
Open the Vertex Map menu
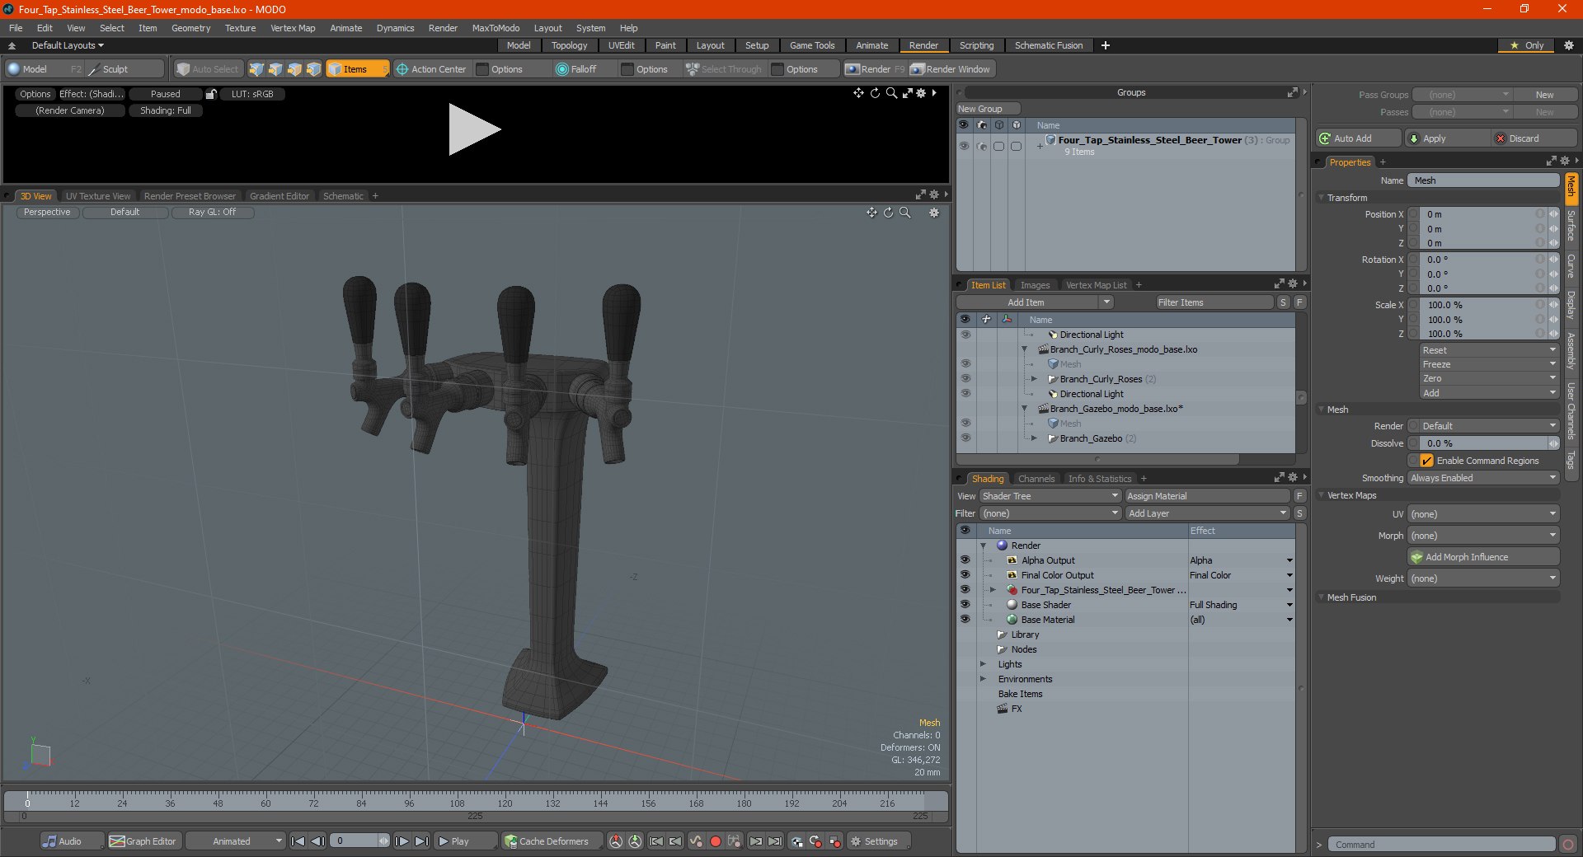click(293, 28)
